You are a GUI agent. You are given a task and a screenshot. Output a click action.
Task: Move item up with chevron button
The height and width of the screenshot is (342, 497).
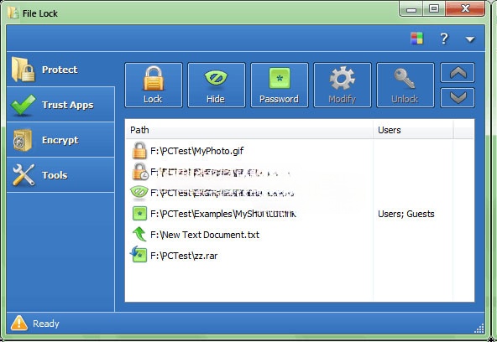[x=458, y=72]
